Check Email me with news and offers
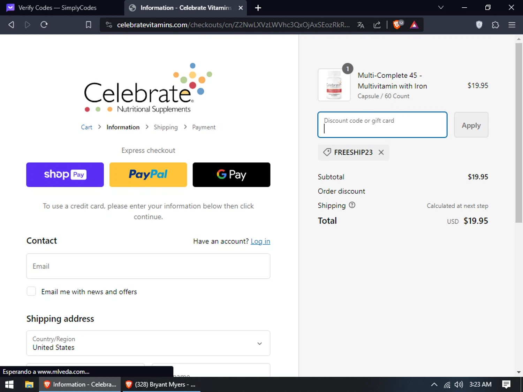 coord(31,291)
